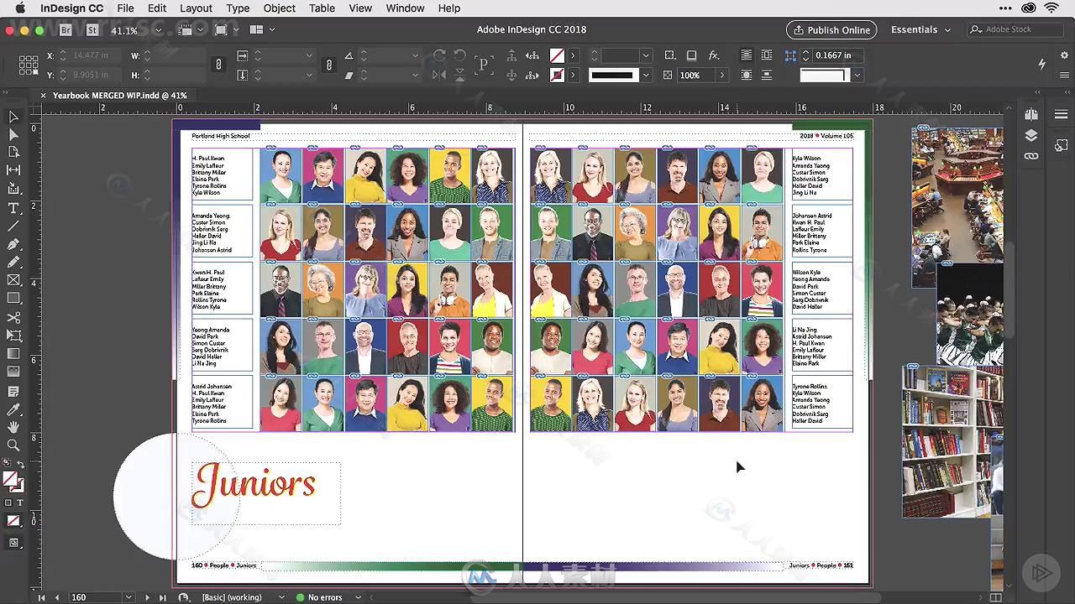Select the Gap tool

click(13, 170)
